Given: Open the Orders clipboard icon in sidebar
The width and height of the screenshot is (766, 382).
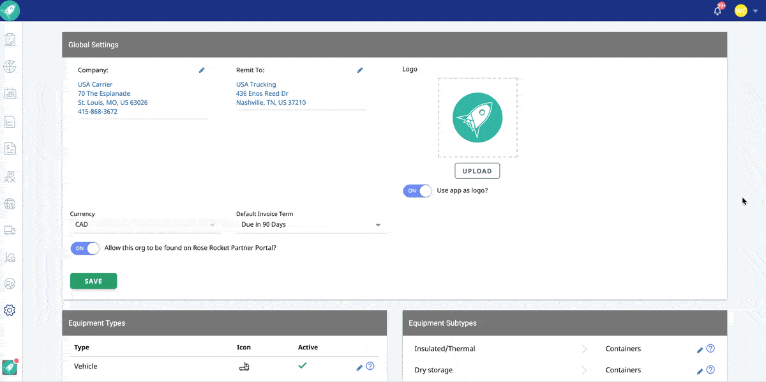Looking at the screenshot, I should click(x=10, y=40).
